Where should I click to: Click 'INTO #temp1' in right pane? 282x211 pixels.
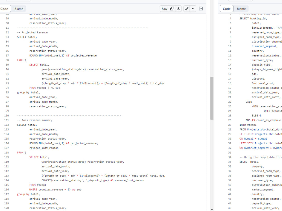point(248,125)
